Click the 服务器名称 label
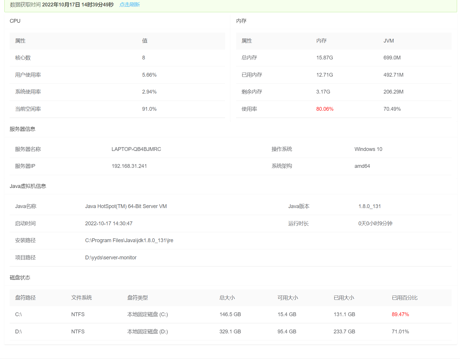 point(28,149)
